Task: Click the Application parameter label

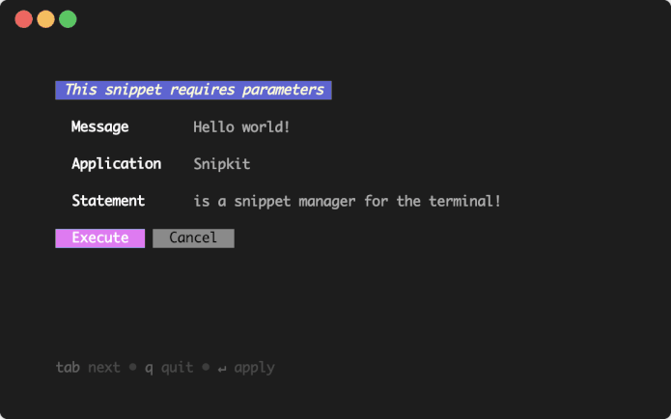Action: 117,164
